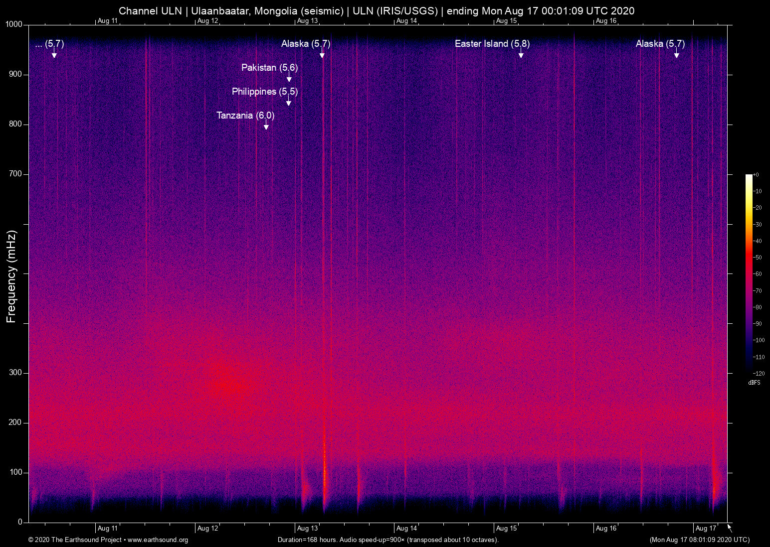Click the 1000 label on the frequency axis
770x547 pixels.
tap(13, 24)
